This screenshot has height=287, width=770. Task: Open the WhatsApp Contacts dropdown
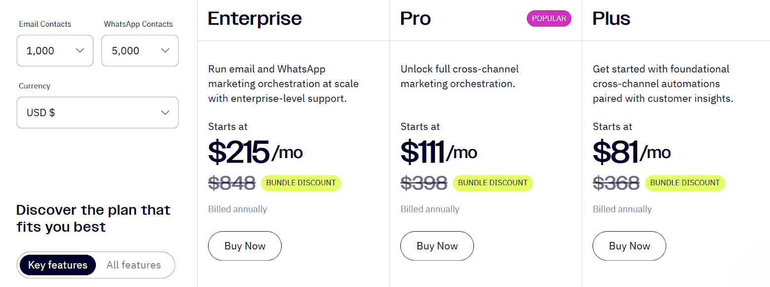pos(139,50)
